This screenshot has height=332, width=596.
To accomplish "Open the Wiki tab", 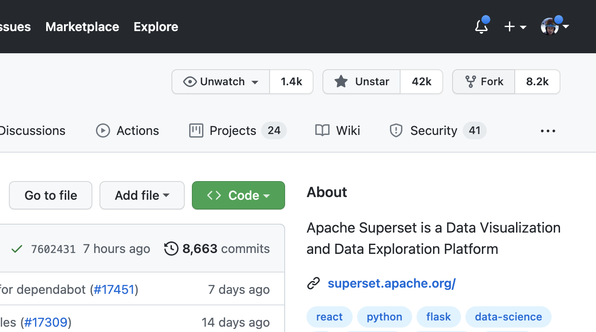I will click(x=338, y=130).
